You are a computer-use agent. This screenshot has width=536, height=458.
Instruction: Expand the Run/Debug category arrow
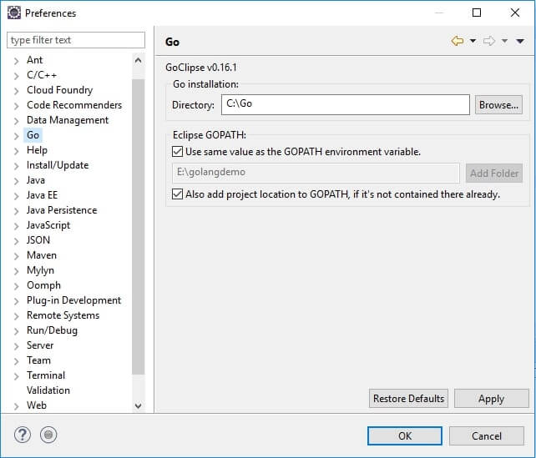(x=16, y=330)
